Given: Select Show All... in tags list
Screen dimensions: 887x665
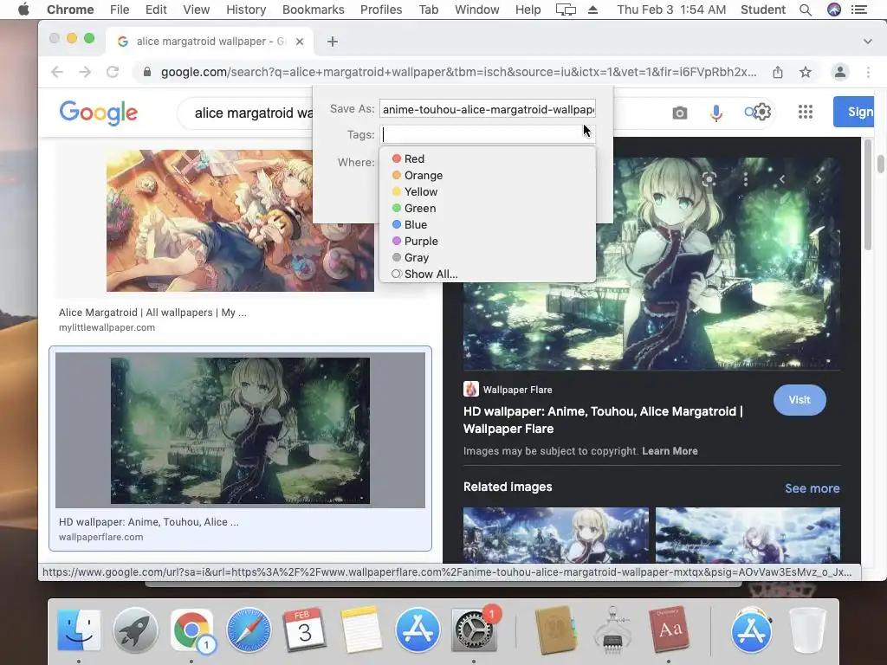Looking at the screenshot, I should click(x=488, y=274).
